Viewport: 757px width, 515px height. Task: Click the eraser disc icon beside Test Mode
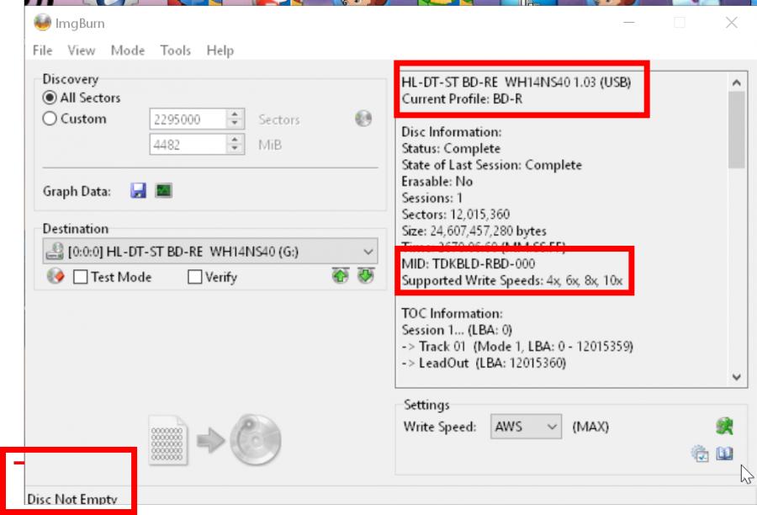coord(56,276)
